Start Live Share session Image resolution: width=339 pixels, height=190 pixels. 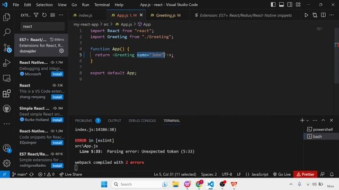click(x=70, y=174)
